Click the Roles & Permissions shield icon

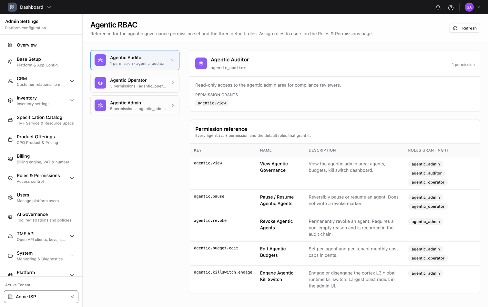point(10,178)
